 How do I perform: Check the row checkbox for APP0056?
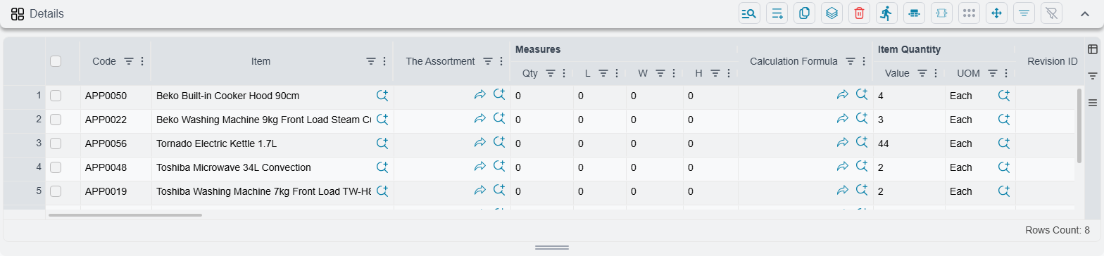tap(56, 143)
